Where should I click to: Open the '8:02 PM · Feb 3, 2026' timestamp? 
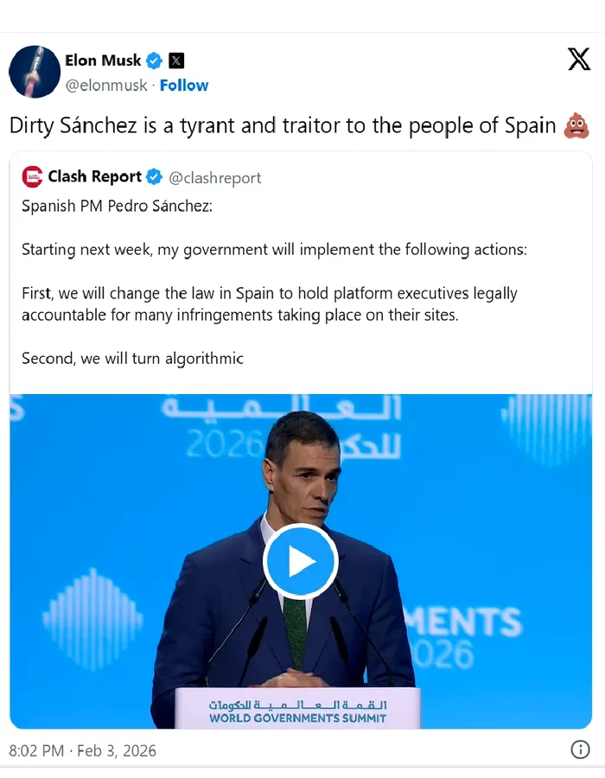83,750
